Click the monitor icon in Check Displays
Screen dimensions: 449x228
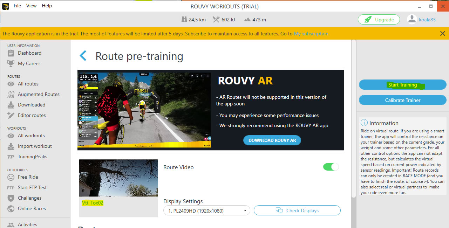pyautogui.click(x=279, y=210)
